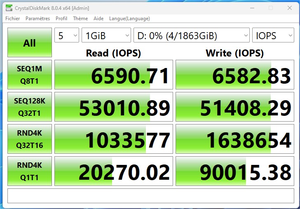
Task: Start the RND4K Q32T16 test
Action: pyautogui.click(x=30, y=139)
